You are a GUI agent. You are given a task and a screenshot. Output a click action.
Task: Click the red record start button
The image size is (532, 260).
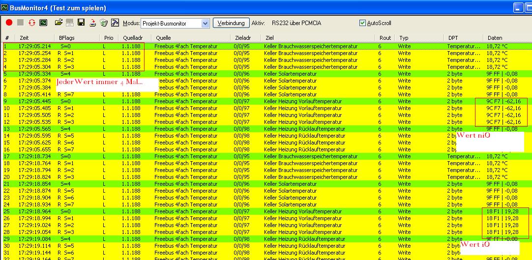click(9, 23)
